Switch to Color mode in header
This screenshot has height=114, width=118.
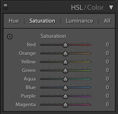pos(95,7)
